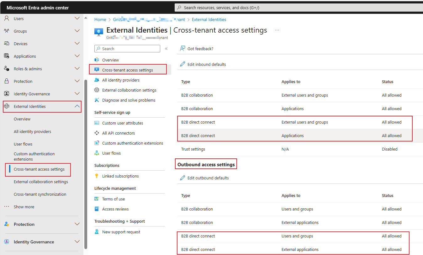Click the Access reviews icon
Viewport: 423px width, 255px height.
[97, 209]
